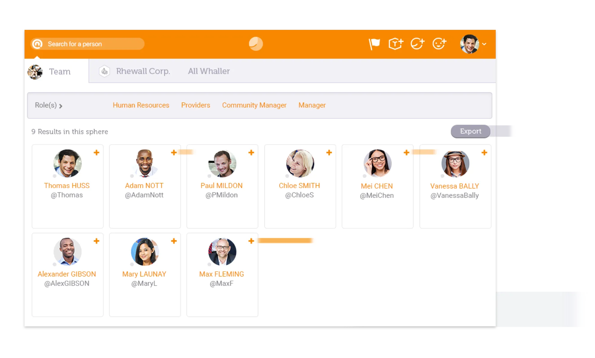Select the Community Manager role filter

pyautogui.click(x=254, y=105)
